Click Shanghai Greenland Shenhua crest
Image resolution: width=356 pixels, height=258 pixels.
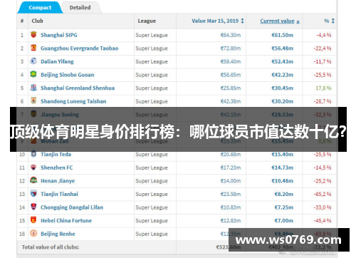(x=33, y=88)
